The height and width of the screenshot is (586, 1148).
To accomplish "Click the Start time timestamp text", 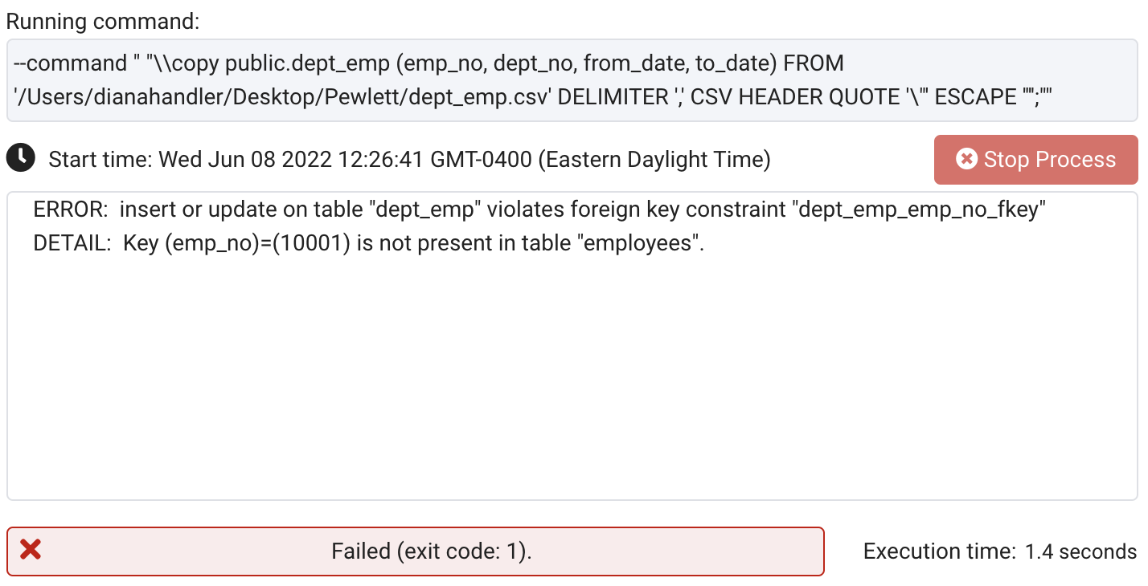I will click(x=410, y=159).
